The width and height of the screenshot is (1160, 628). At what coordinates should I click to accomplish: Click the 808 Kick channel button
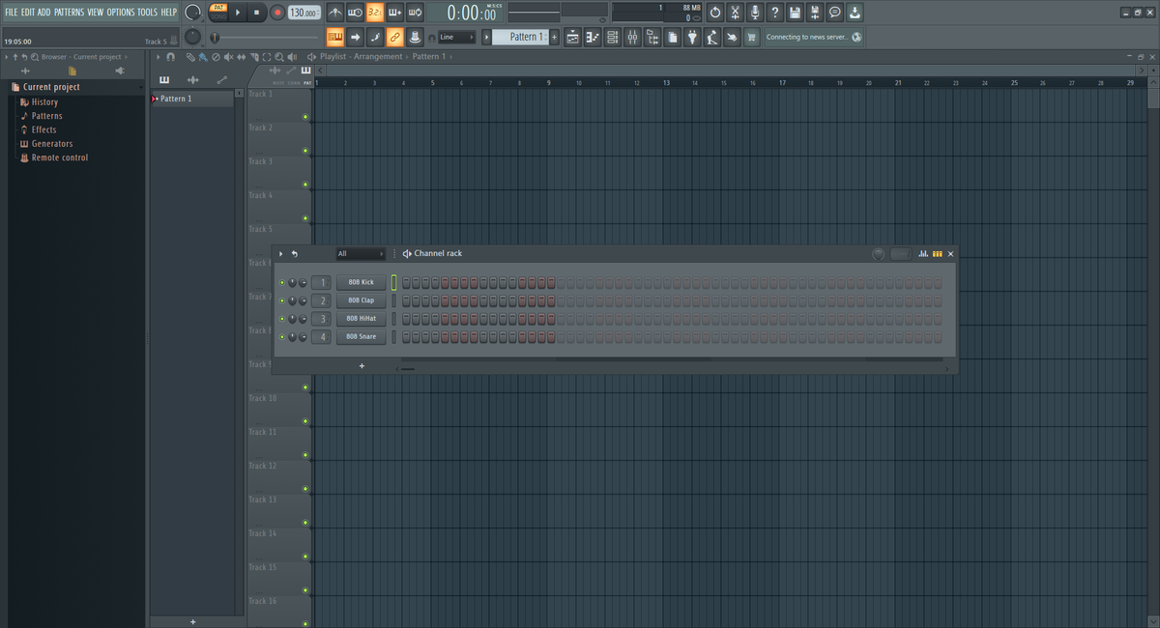coord(361,282)
